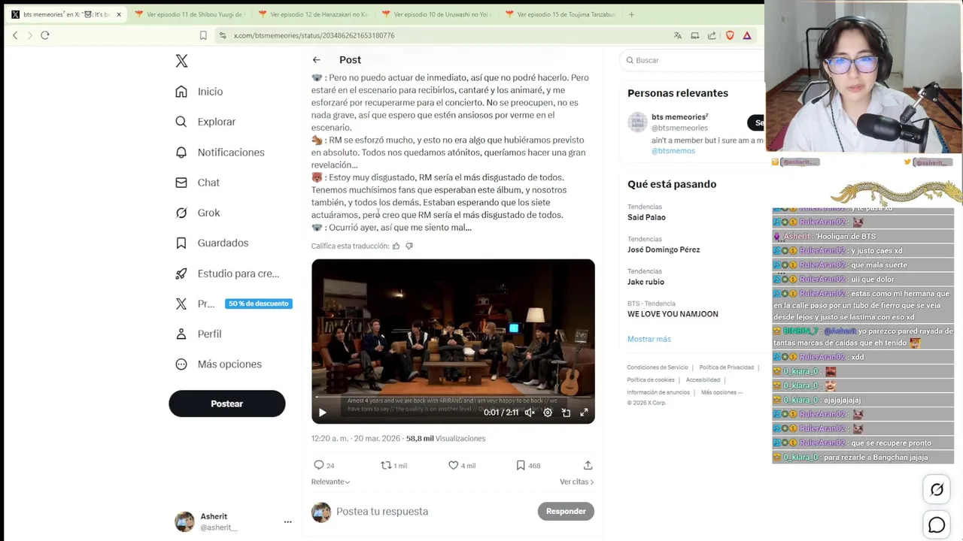Open Accesibilidad footer link
The width and height of the screenshot is (963, 541).
(x=703, y=380)
